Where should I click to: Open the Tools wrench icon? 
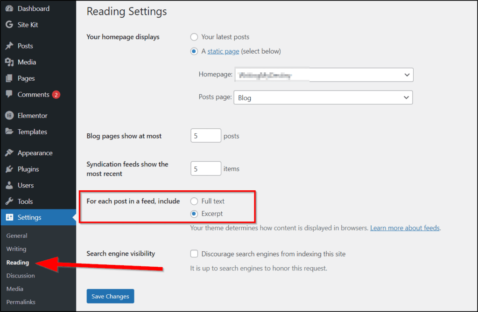[9, 201]
